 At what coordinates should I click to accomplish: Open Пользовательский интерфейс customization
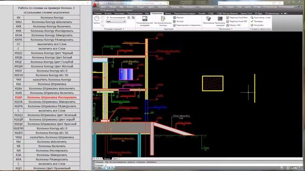[x=145, y=21]
